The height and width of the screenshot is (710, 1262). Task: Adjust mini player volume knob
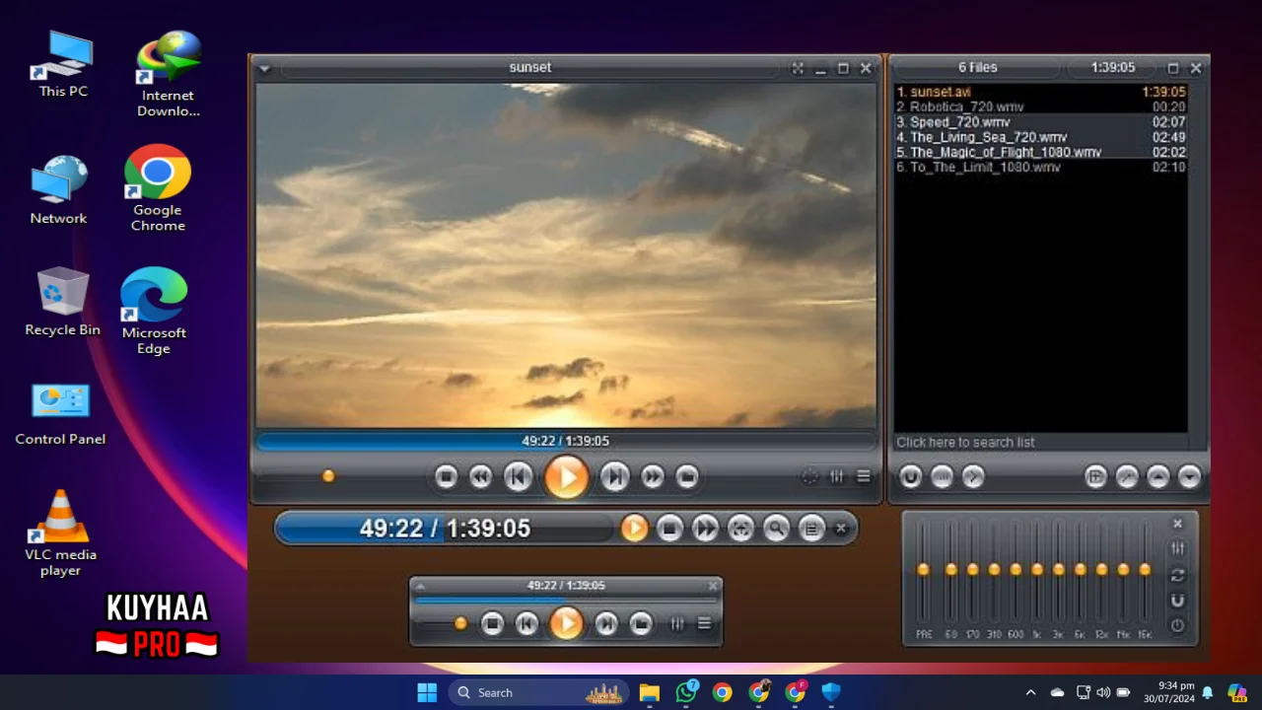point(460,623)
